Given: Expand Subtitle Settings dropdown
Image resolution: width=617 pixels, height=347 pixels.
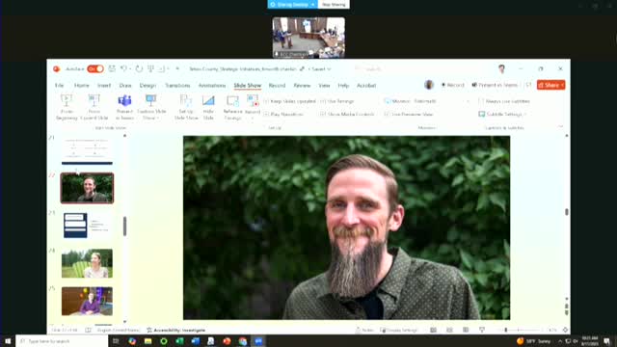Looking at the screenshot, I should click(x=502, y=114).
